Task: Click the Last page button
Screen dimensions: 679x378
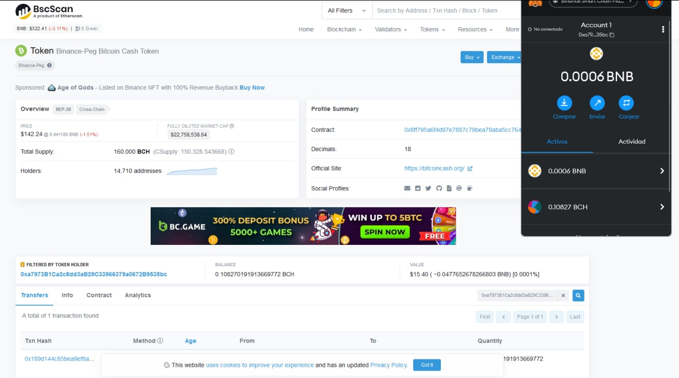Action: pyautogui.click(x=575, y=317)
